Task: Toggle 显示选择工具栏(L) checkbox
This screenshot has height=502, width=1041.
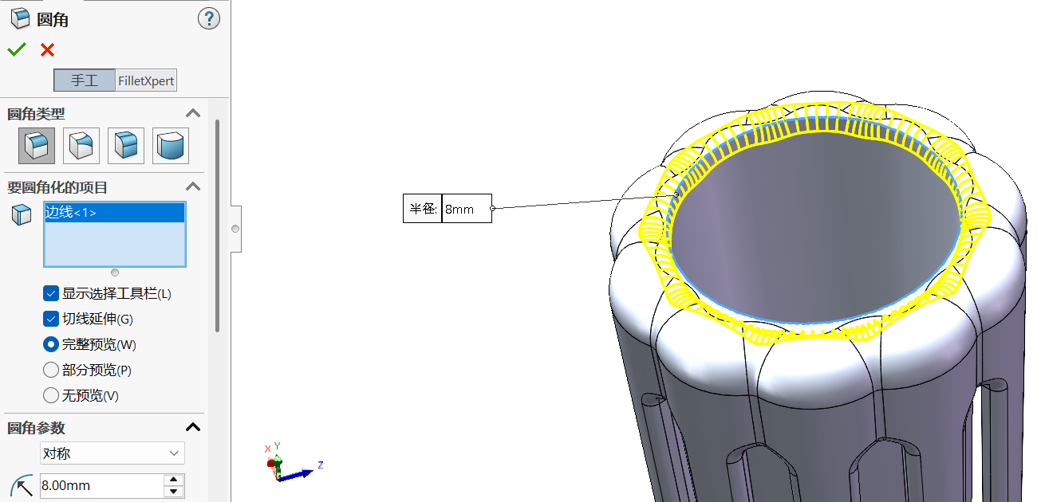Action: [51, 293]
